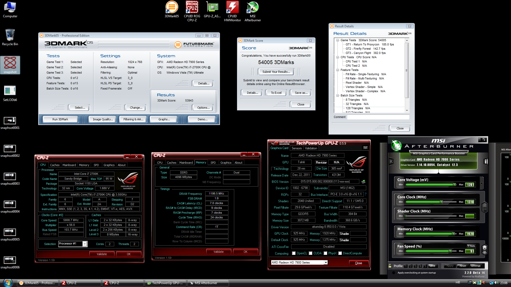The height and width of the screenshot is (287, 511).
Task: Launch CPUID HWMonitor from desktop
Action: pos(232,11)
